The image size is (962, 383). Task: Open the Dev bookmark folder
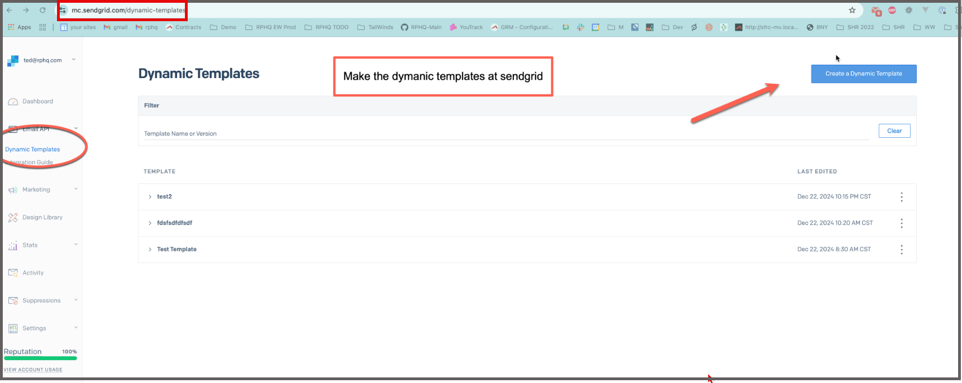click(x=672, y=27)
